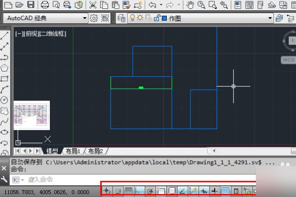Viewport: 296px width, 197px height.
Task: Select the Spline curve tool
Action: point(4,122)
